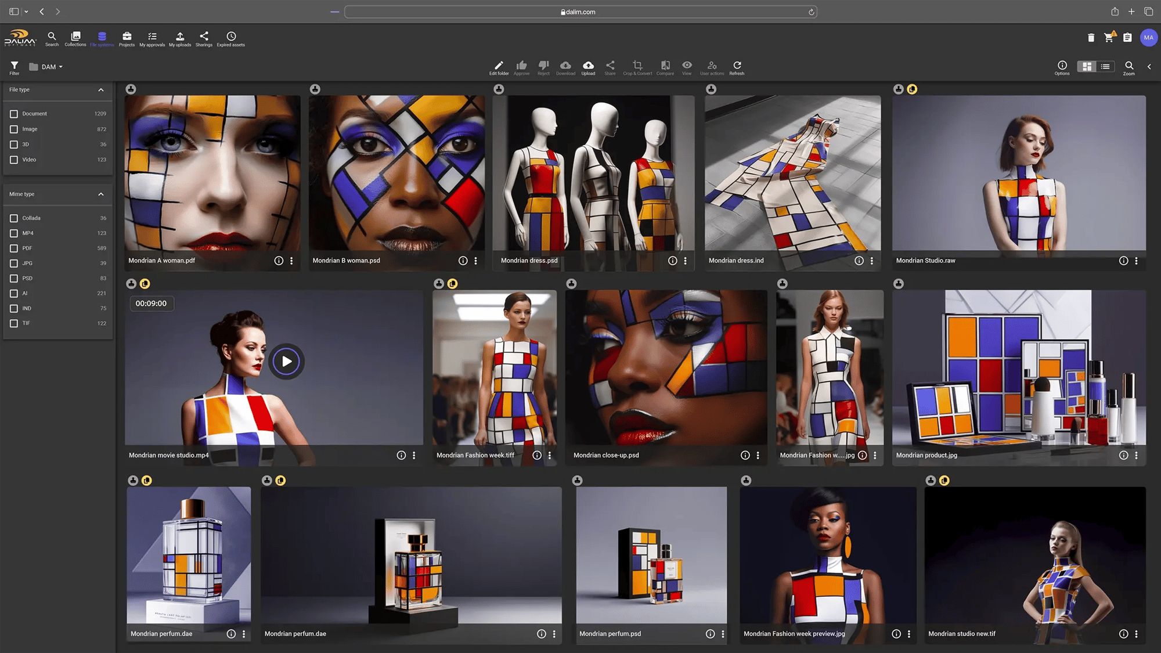
Task: Tick the Video file type checkbox
Action: (14, 160)
